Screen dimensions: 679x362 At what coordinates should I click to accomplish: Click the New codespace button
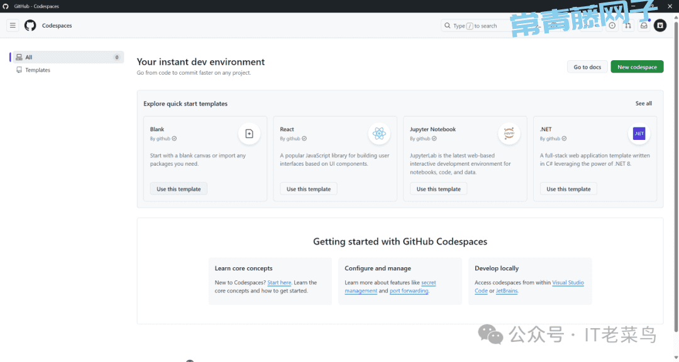pos(637,67)
